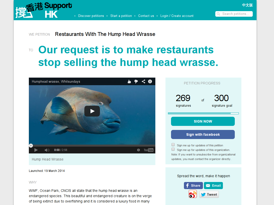Open Discover petitions menu item
This screenshot has width=274, height=205.
click(91, 16)
